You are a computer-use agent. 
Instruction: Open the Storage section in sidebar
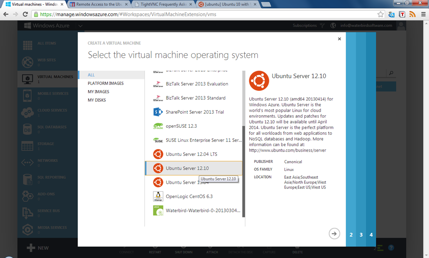point(47,146)
